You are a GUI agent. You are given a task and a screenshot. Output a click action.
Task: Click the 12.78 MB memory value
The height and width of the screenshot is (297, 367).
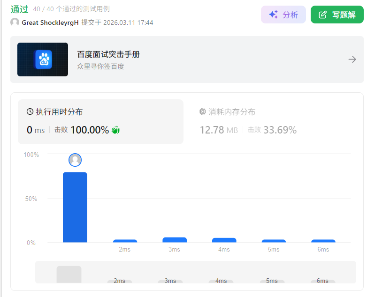tap(219, 130)
